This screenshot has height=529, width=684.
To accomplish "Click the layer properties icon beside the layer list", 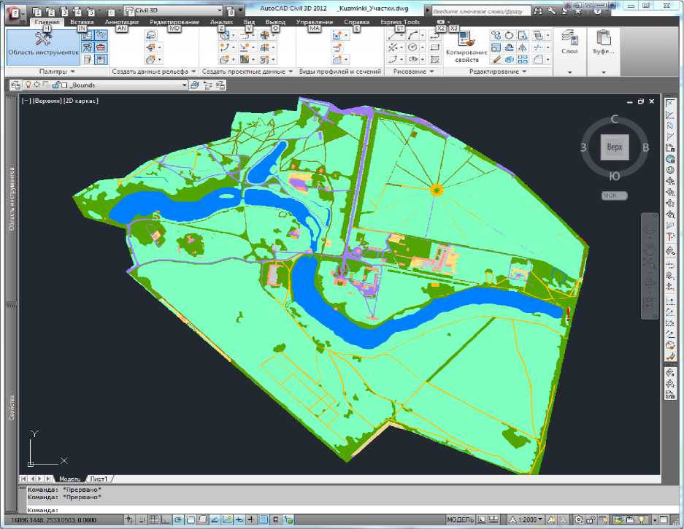I will click(x=15, y=85).
